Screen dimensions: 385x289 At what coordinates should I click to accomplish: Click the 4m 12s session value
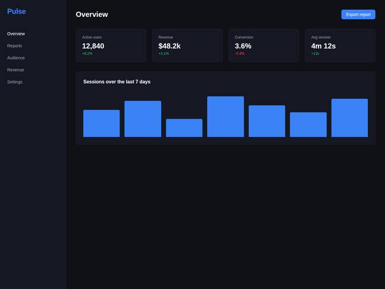click(x=323, y=46)
